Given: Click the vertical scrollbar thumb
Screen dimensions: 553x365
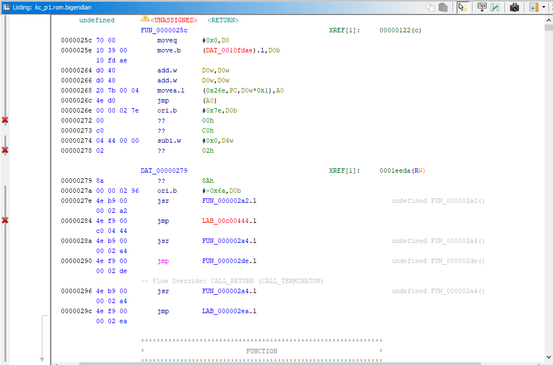Looking at the screenshot, I should pos(549,27).
